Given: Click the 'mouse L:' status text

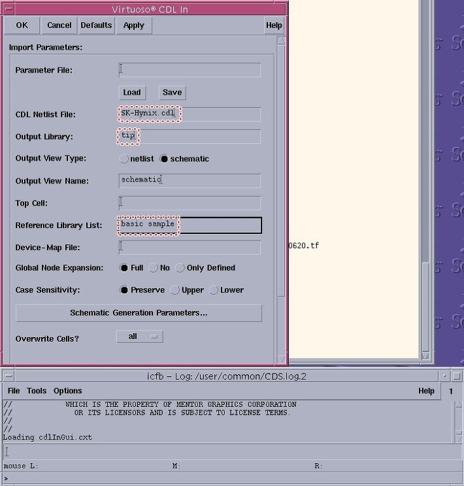Looking at the screenshot, I should (20, 466).
